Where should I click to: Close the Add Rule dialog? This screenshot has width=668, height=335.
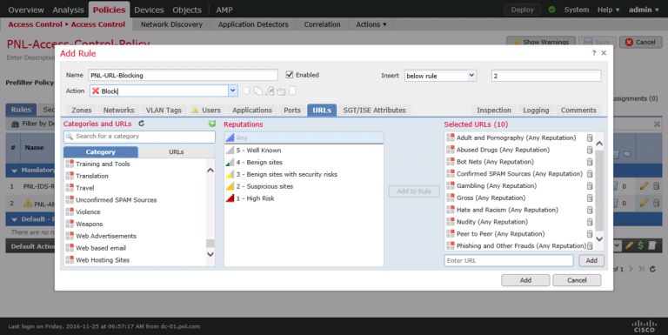point(604,53)
